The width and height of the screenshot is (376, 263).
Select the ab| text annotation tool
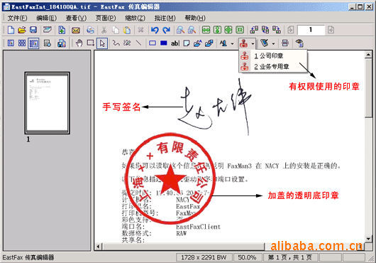[175, 43]
